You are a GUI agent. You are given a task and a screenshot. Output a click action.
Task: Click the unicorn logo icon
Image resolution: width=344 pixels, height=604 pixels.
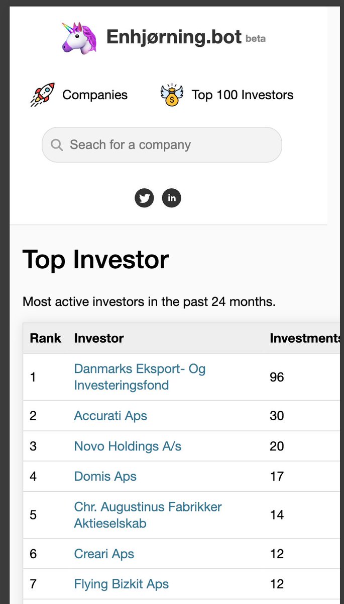click(79, 37)
